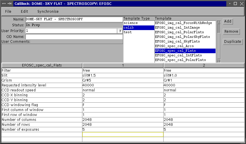The height and width of the screenshot is (144, 246).
Task: Click CCD X binning value in column 1
Action: (x=123, y=95)
